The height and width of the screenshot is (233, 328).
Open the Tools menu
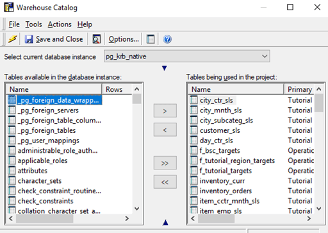pos(34,24)
